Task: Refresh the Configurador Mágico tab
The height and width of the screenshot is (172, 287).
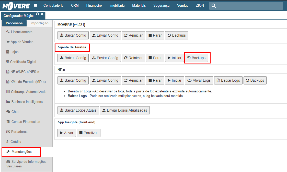Action: 38,14
